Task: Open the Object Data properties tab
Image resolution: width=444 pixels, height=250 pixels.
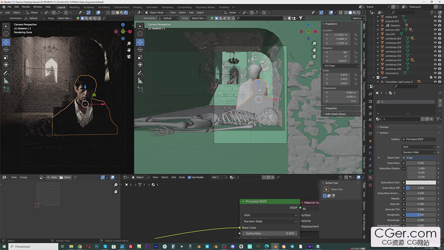Action: (370, 172)
